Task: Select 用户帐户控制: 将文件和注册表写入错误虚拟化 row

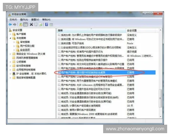Action: (x=107, y=64)
